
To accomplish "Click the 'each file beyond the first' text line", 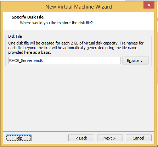I will (73, 48).
